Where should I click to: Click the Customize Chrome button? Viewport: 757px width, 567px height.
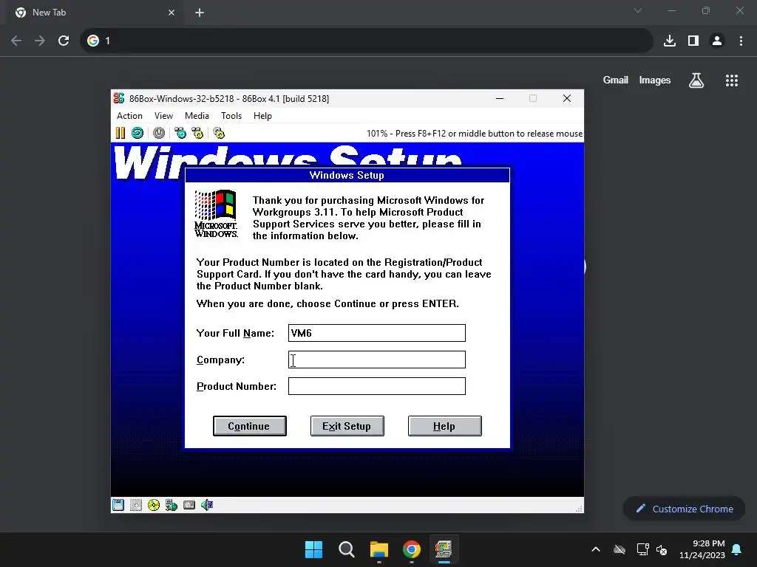point(685,509)
